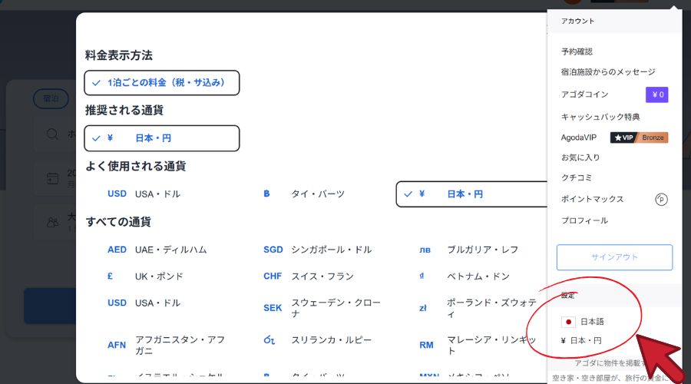The image size is (691, 384).
Task: Choose AED UAE・ディルハム currency
Action: [x=157, y=250]
